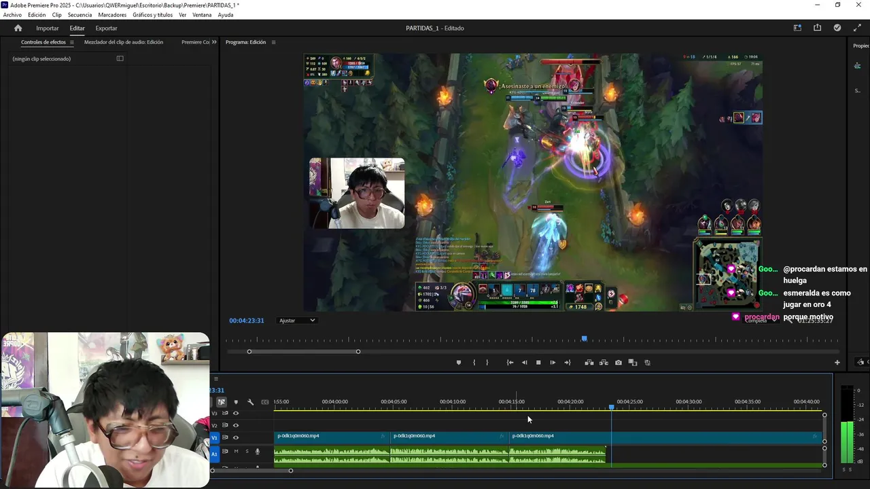870x489 pixels.
Task: Switch to the Exportar tab
Action: (x=106, y=28)
